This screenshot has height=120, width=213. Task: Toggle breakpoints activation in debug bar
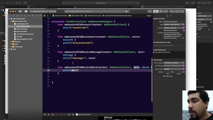point(49,115)
